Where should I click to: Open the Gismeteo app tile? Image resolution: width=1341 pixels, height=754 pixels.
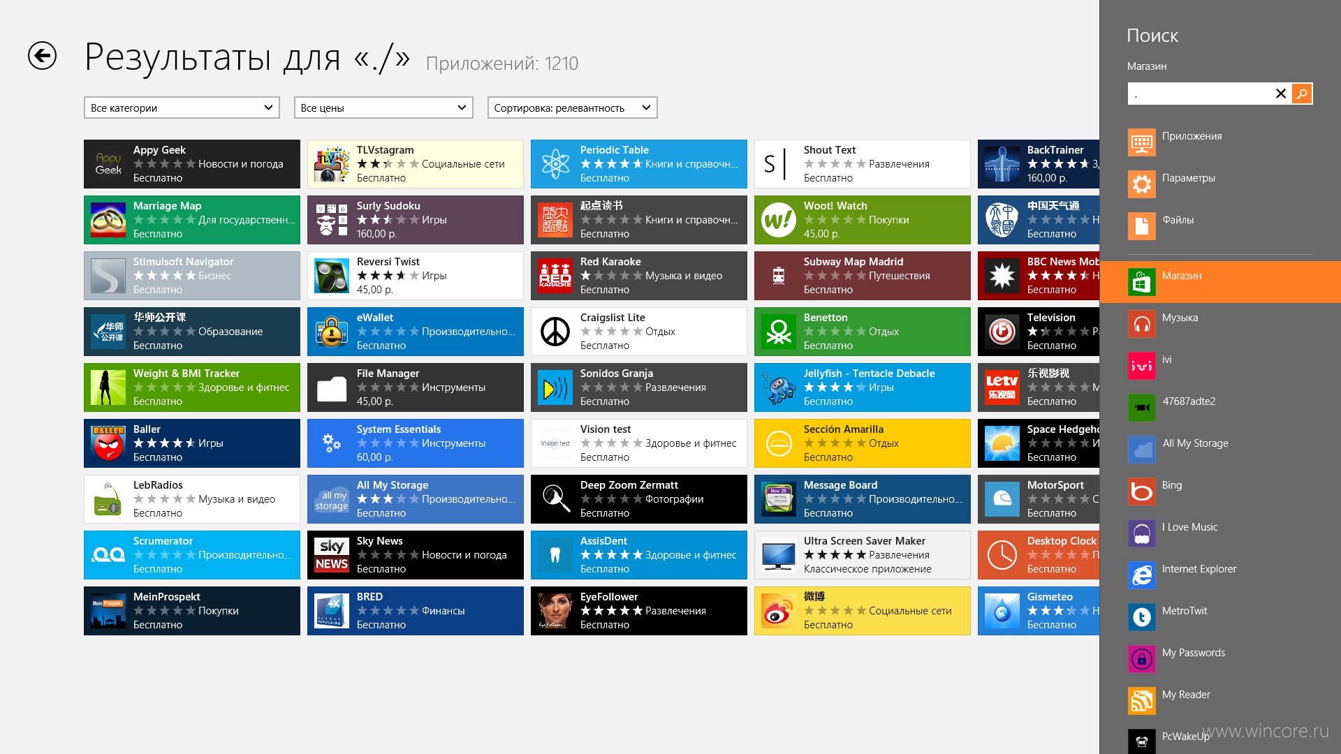coord(1039,611)
